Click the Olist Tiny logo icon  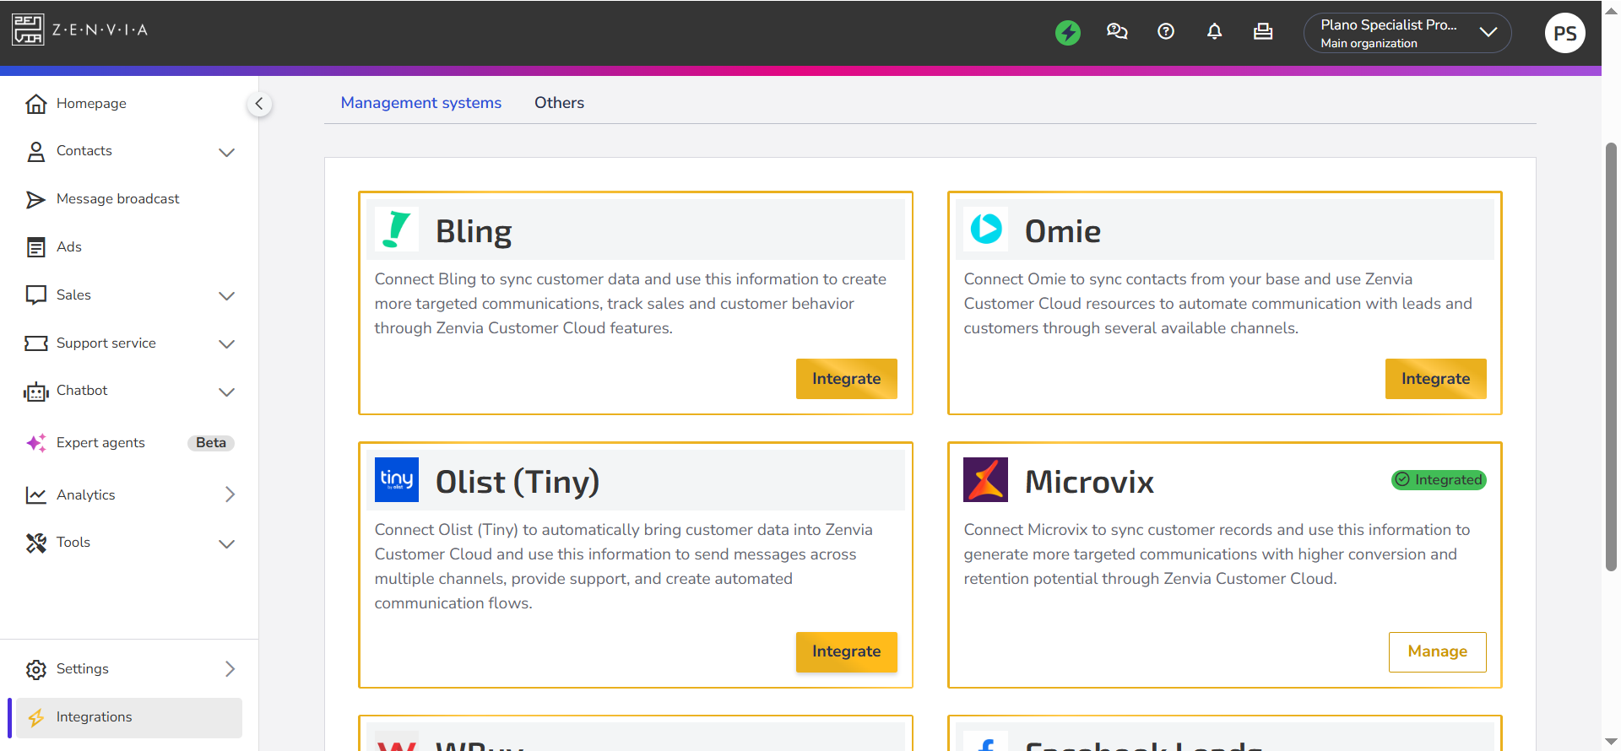[397, 480]
